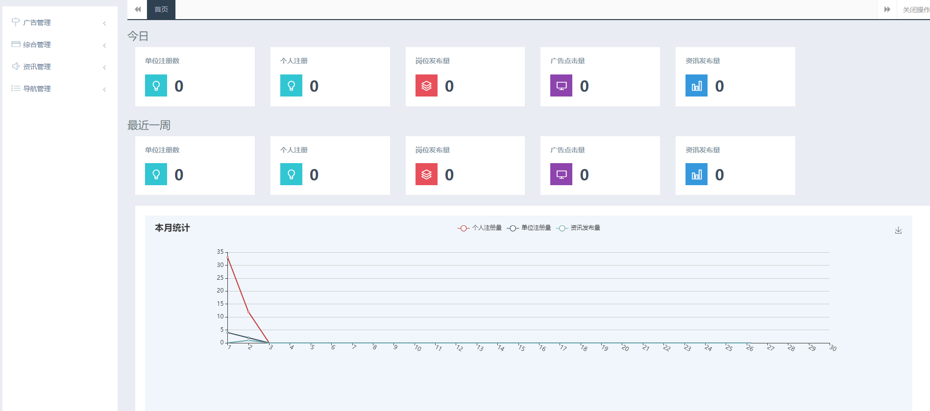
Task: Click today's 单位注册数 value 0
Action: (179, 86)
